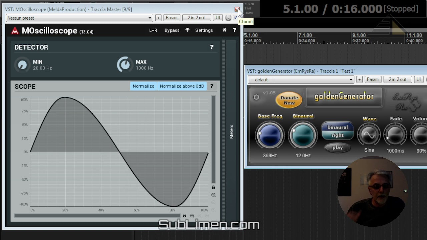Click the scope horizontal scrollbar
The image size is (427, 240).
click(98, 216)
